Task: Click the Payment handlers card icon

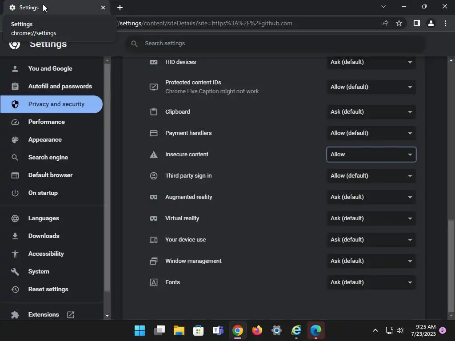Action: point(153,133)
